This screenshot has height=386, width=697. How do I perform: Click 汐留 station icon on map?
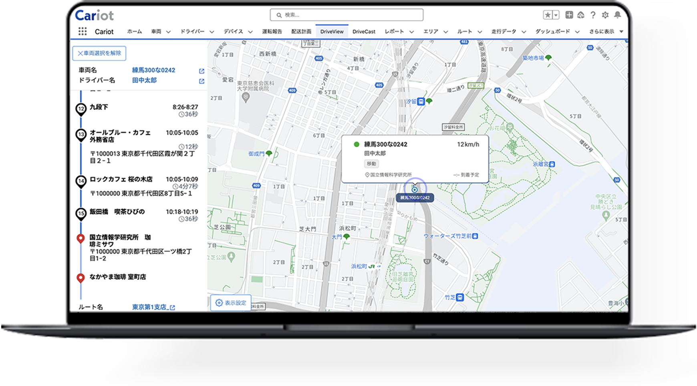(x=421, y=102)
